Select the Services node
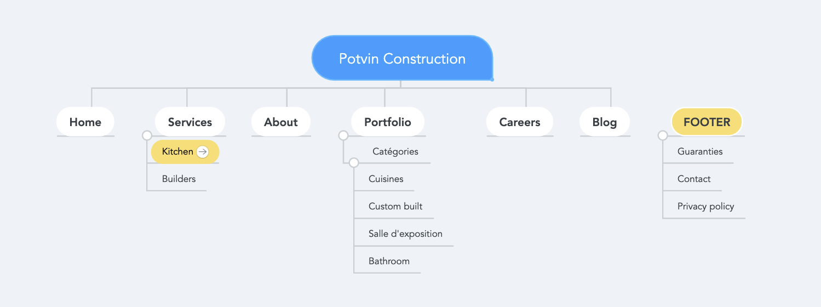821x307 pixels. [190, 122]
